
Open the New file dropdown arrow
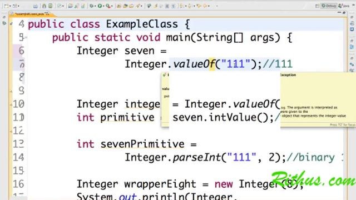pos(10,6)
